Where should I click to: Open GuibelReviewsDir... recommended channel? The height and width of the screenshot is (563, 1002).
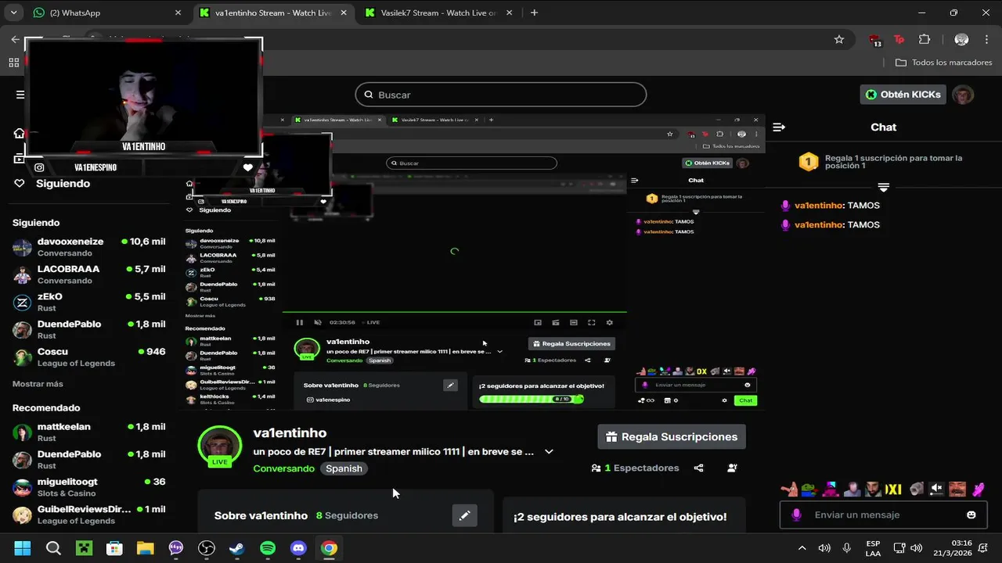click(88, 515)
